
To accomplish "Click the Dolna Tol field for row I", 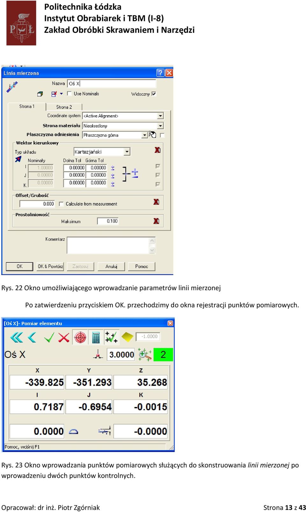I will click(74, 168).
